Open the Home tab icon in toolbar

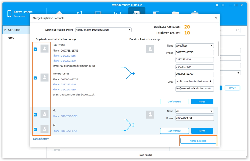click(59, 12)
